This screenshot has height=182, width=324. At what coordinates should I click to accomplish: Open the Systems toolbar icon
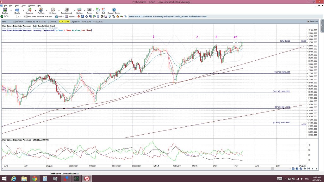click(53, 10)
